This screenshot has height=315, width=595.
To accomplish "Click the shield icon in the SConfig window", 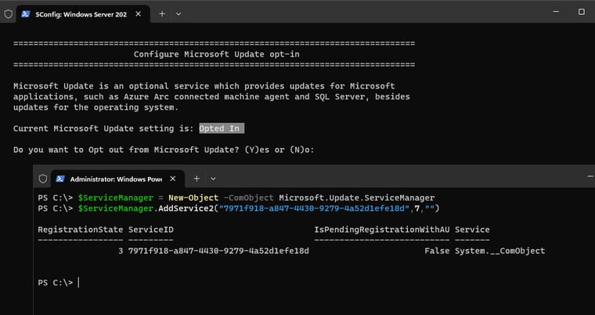I will point(9,14).
